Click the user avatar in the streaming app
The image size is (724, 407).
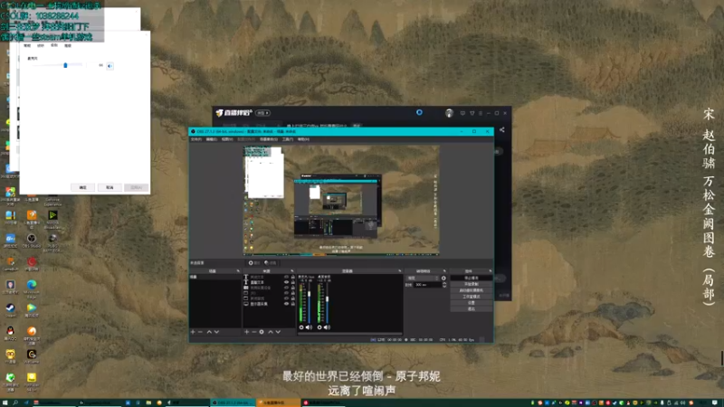(x=449, y=113)
